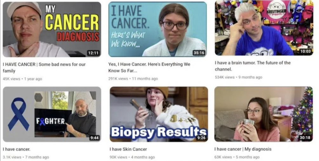Click the 'I have Skin Cancer' title

coord(128,149)
